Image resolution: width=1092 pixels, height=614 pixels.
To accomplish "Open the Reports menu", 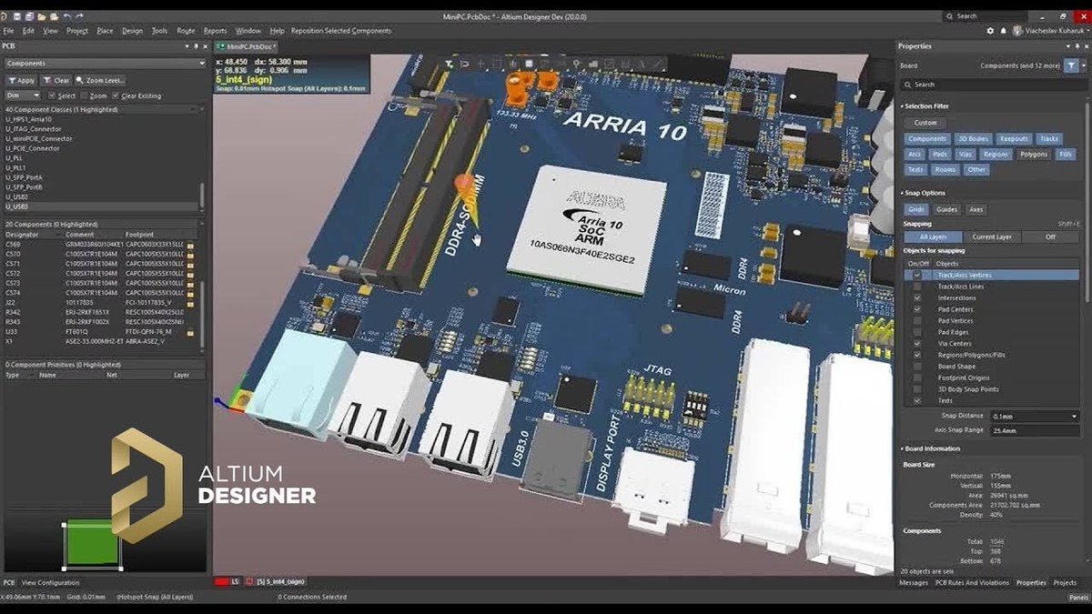I will [x=215, y=30].
